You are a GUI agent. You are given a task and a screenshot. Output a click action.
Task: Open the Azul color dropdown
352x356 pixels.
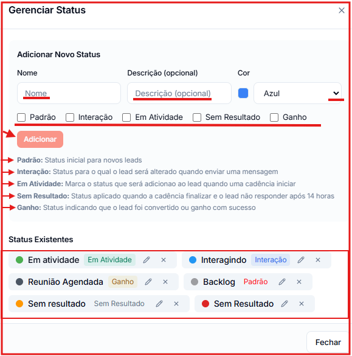click(297, 93)
